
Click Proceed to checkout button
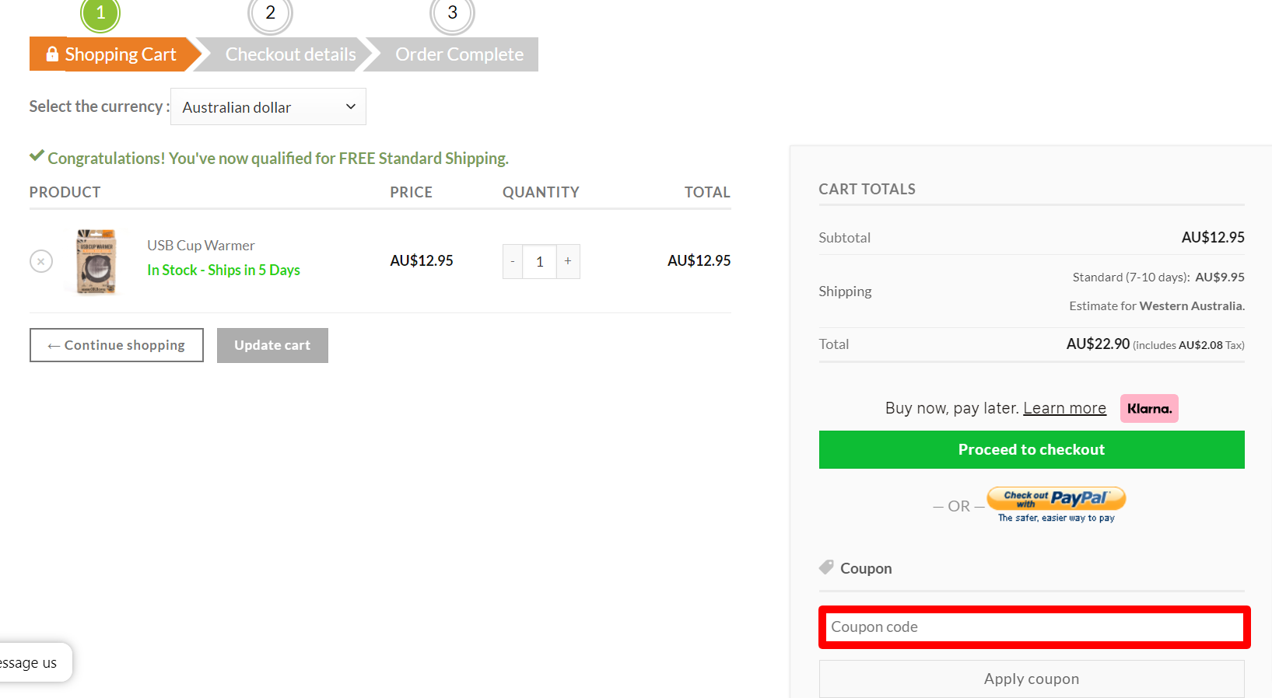tap(1032, 450)
